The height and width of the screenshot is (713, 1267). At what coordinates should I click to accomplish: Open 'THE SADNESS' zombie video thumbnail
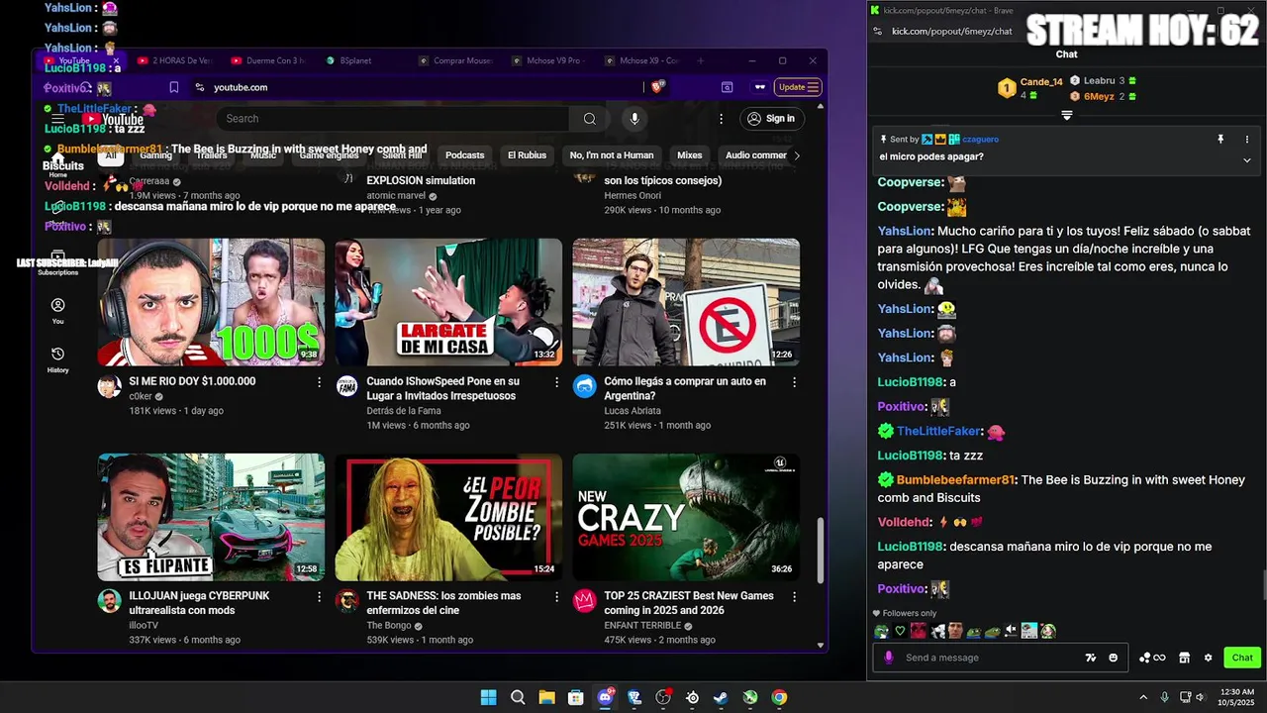pos(448,517)
